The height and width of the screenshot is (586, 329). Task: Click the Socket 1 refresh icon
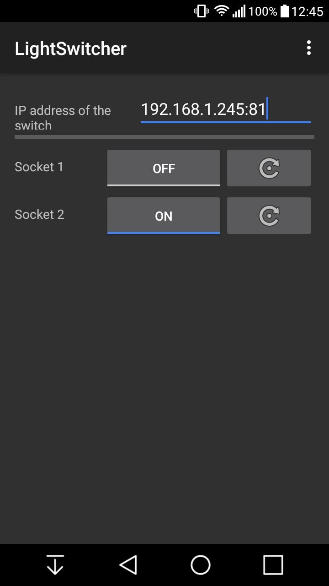click(x=269, y=168)
